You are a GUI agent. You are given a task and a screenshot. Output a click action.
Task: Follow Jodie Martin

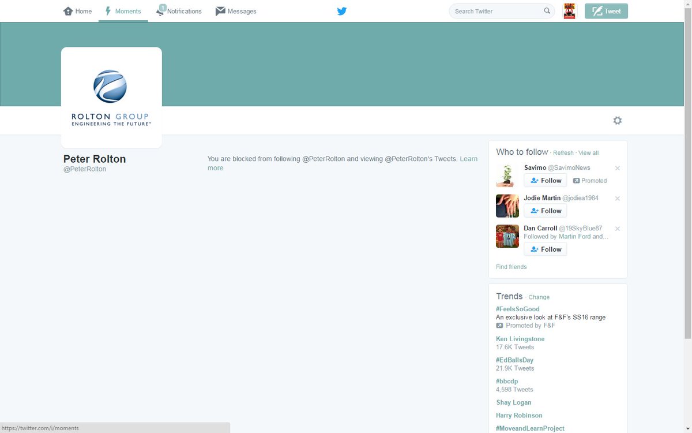click(x=546, y=210)
